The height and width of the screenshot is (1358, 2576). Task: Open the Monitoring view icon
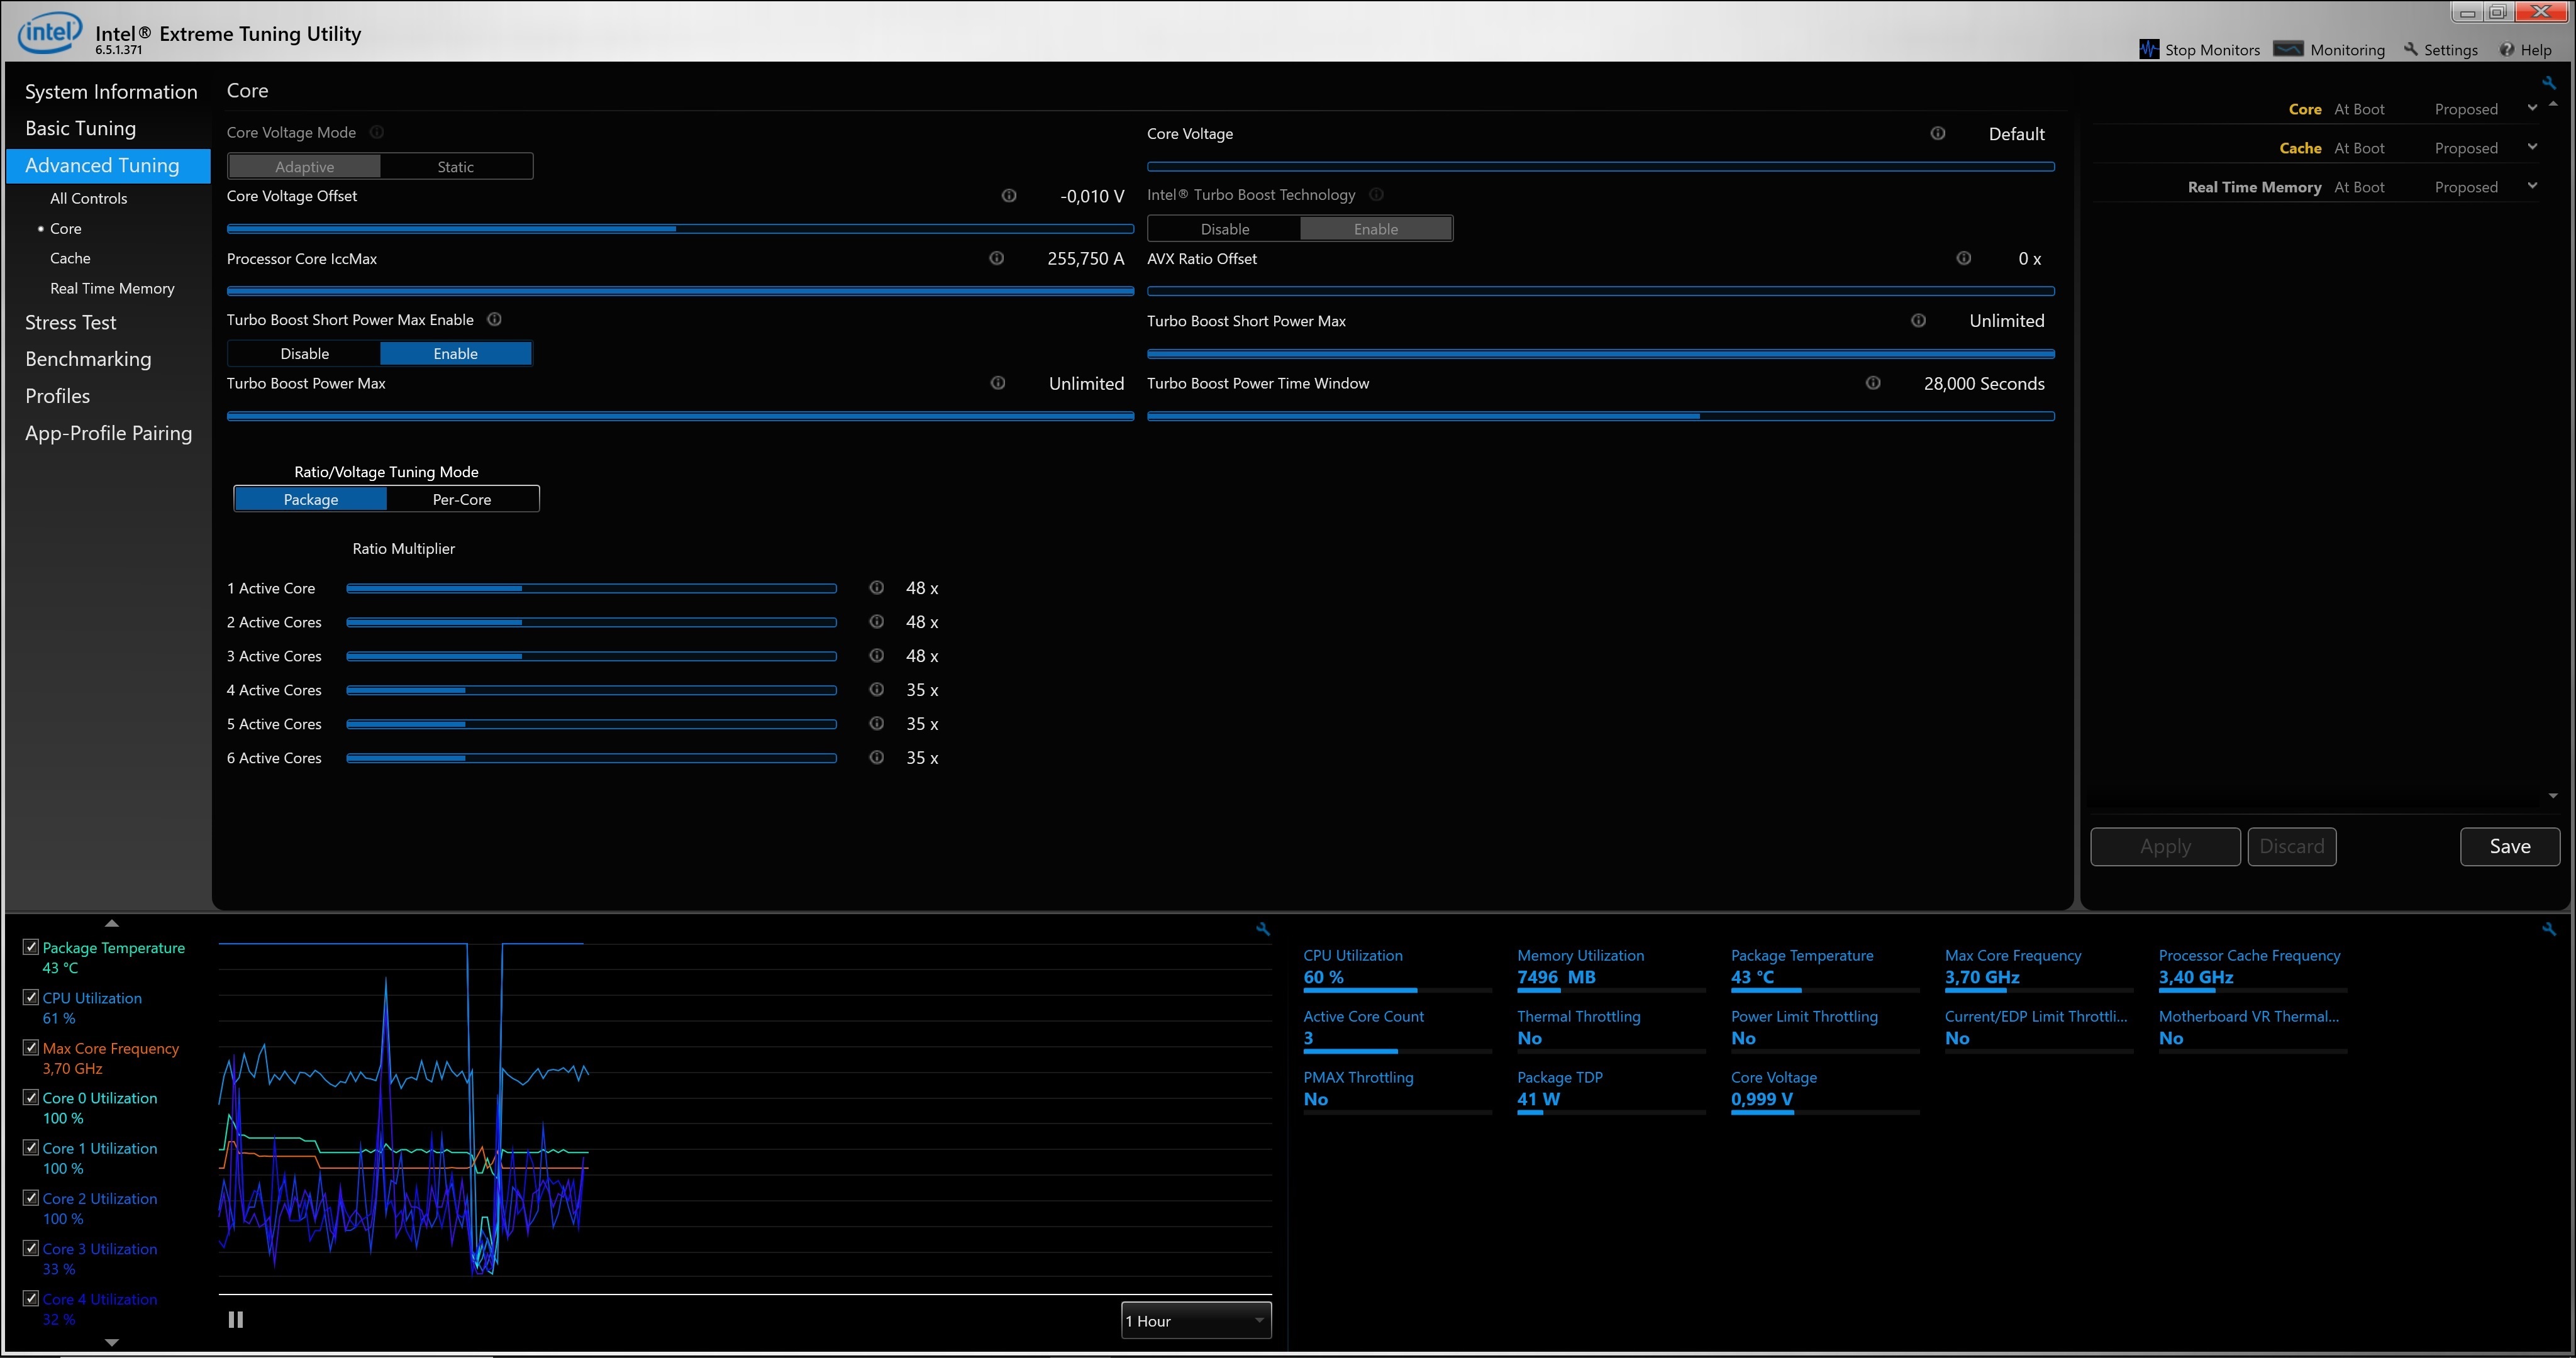point(2288,49)
